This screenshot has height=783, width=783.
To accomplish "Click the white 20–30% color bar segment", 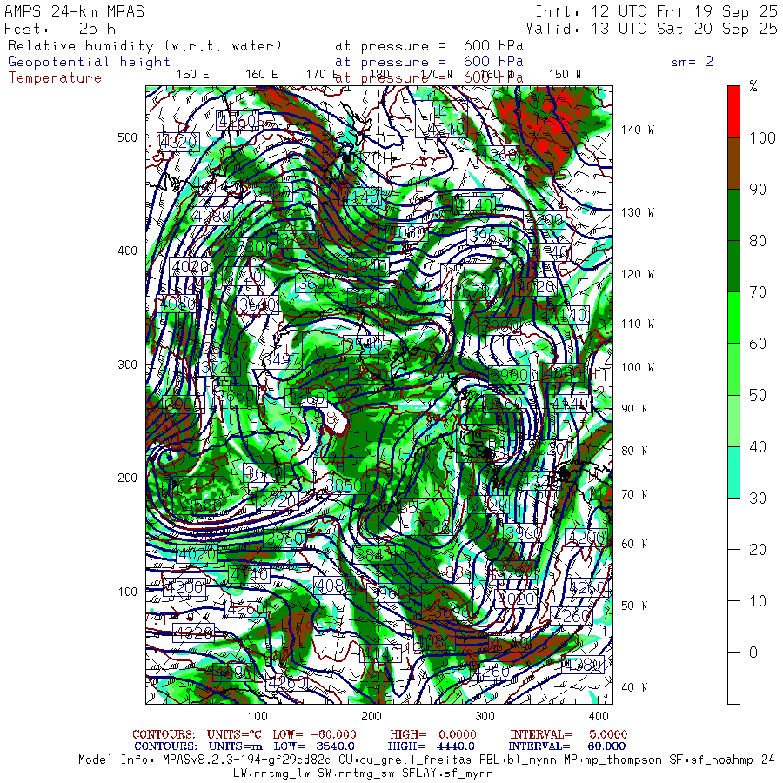I will pyautogui.click(x=733, y=524).
